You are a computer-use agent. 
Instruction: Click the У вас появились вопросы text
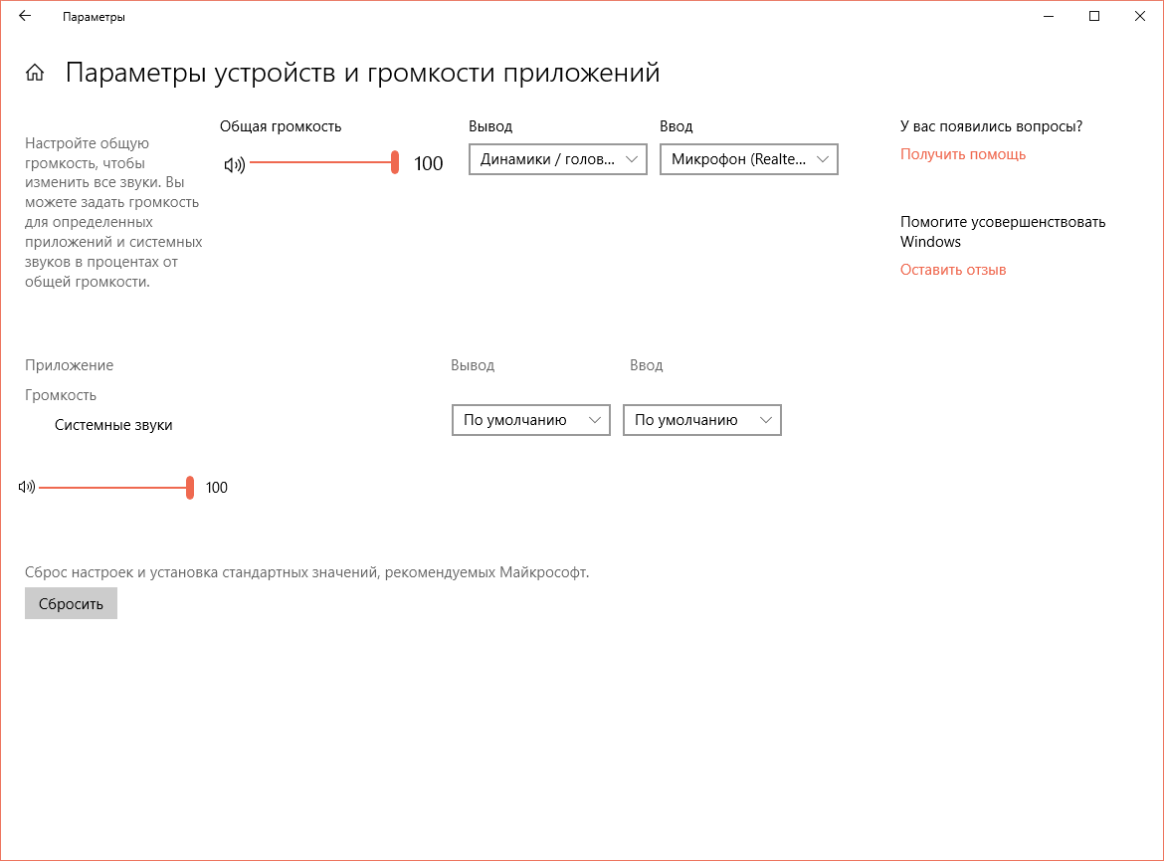(991, 126)
